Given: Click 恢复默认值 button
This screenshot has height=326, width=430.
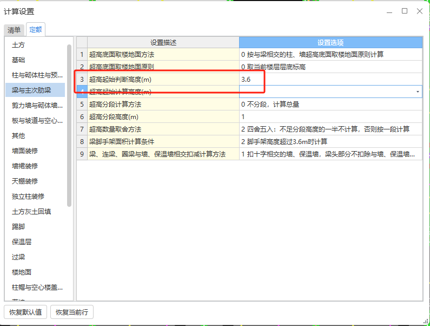Looking at the screenshot, I should pos(25,312).
